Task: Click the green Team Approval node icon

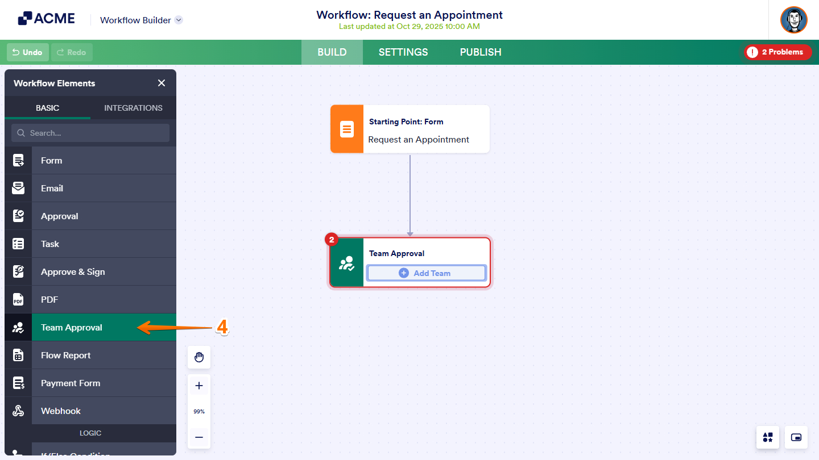Action: tap(347, 262)
